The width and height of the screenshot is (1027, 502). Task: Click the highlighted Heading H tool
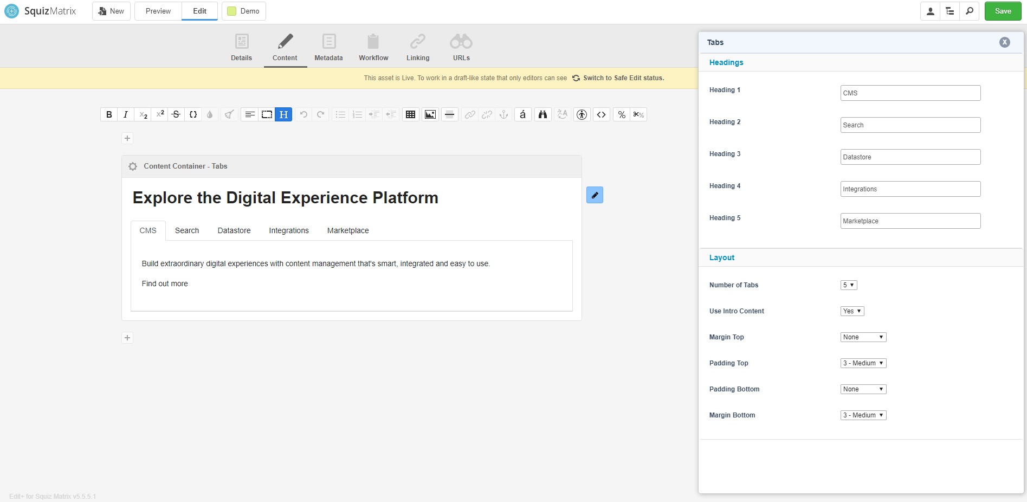(283, 114)
